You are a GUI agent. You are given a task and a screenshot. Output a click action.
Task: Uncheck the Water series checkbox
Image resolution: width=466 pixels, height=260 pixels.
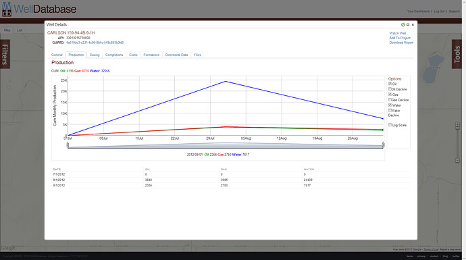point(390,105)
